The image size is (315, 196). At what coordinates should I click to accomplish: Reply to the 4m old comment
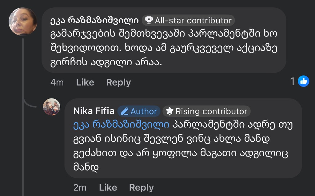pos(118,82)
